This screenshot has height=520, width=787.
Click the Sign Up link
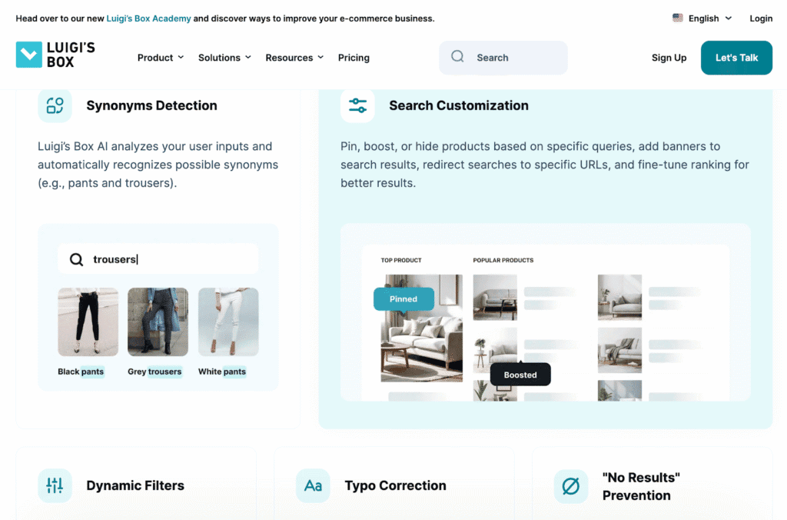coord(669,58)
